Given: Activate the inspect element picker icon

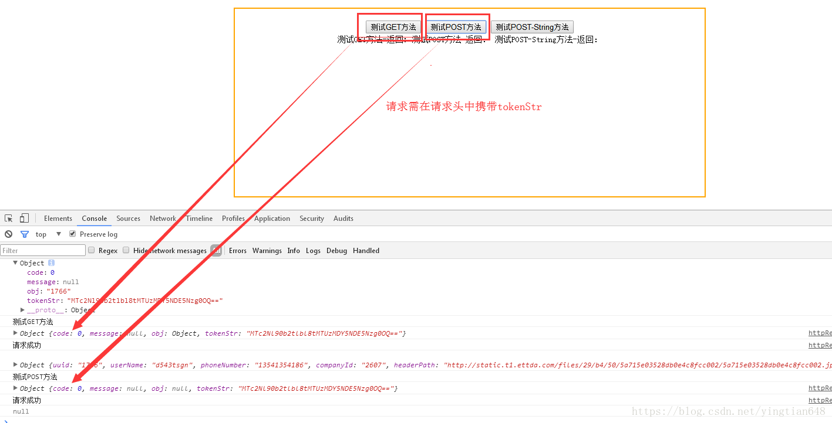Looking at the screenshot, I should (9, 219).
